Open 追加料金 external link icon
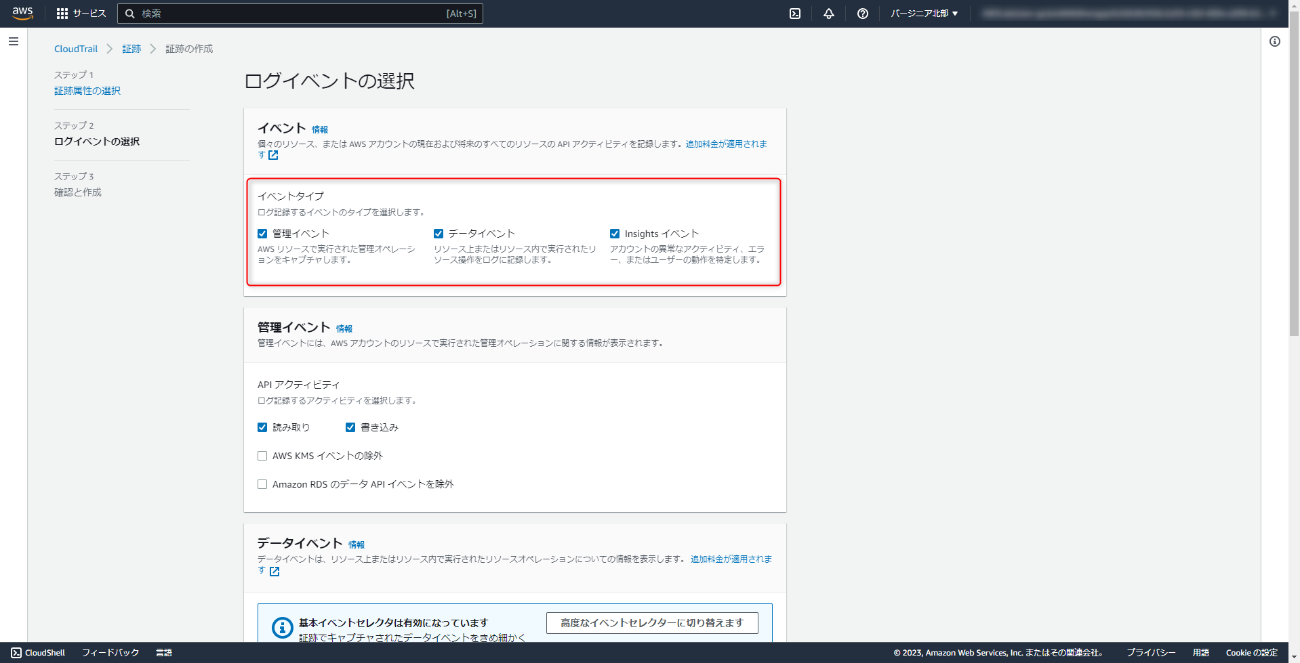The image size is (1300, 663). click(274, 155)
